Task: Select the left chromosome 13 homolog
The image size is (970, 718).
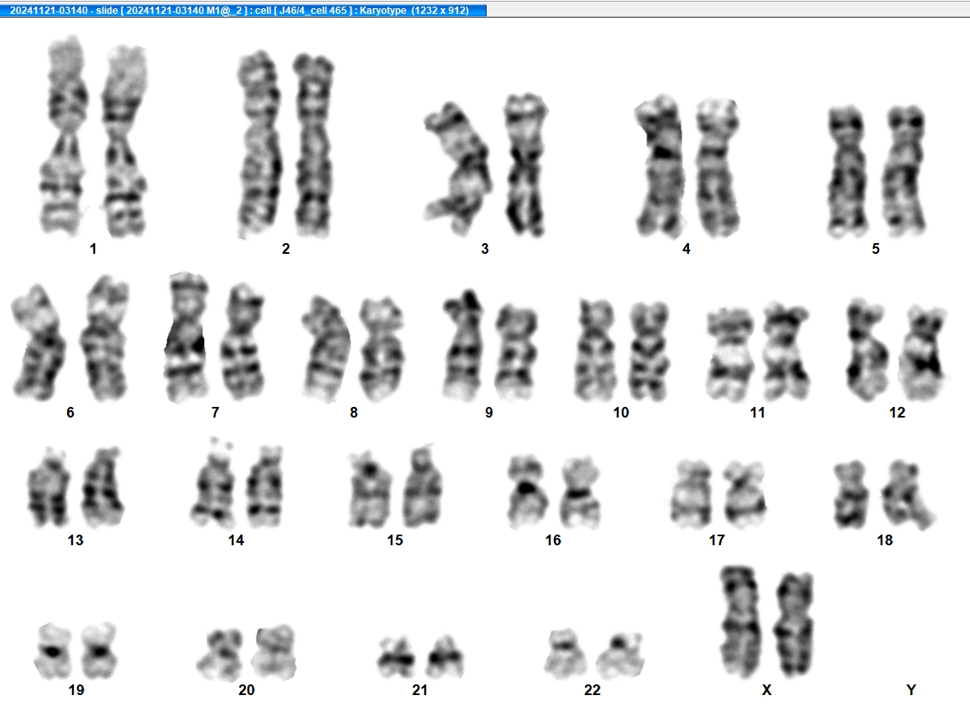Action: 48,489
